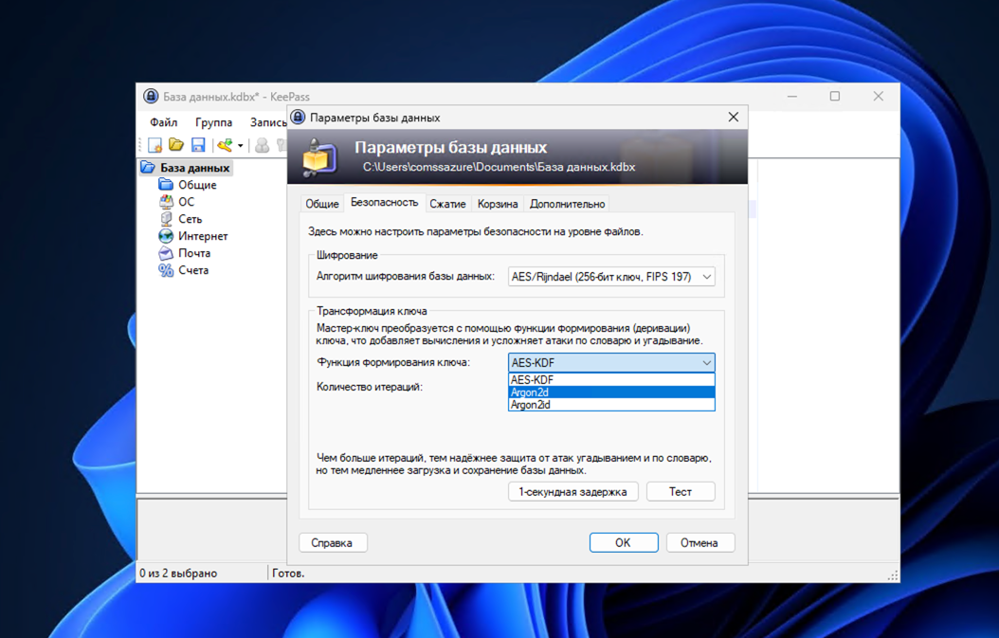Click the 1-секундная задержка button
The height and width of the screenshot is (638, 999).
(x=572, y=491)
